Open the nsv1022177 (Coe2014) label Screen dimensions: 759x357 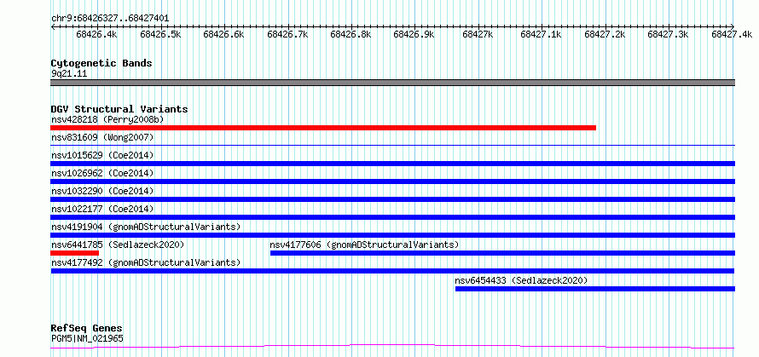tap(102, 209)
